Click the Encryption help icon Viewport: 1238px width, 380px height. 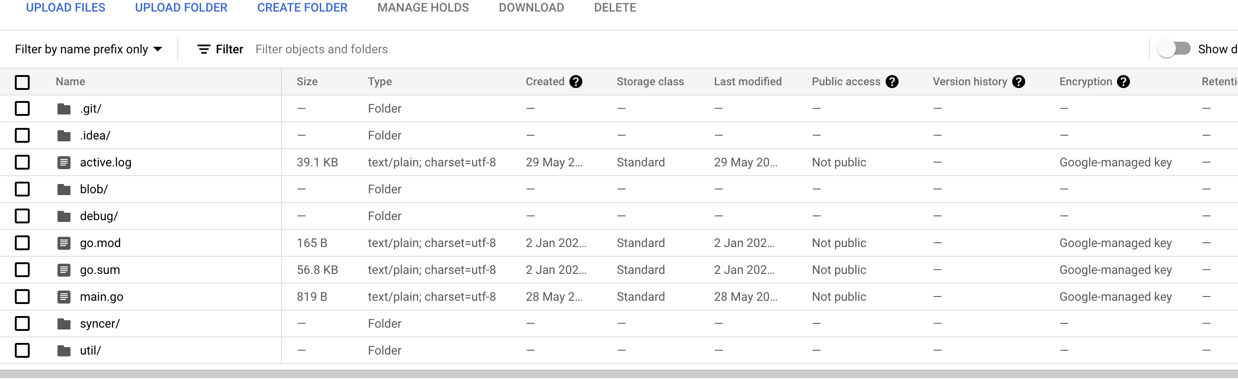click(1123, 82)
